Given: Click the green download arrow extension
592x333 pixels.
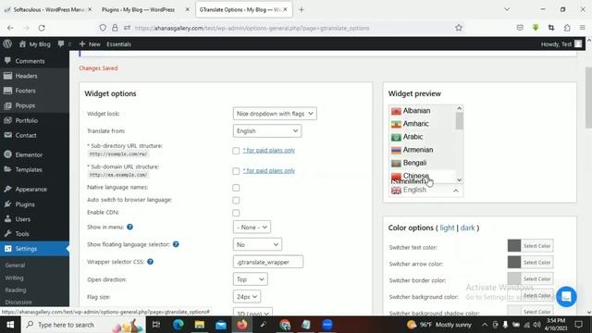Looking at the screenshot, I should pos(536,28).
